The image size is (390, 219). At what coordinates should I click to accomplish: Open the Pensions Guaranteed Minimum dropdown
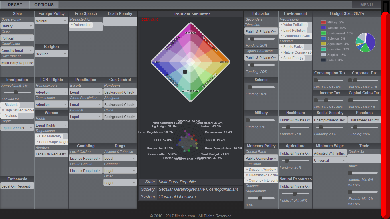364,120
